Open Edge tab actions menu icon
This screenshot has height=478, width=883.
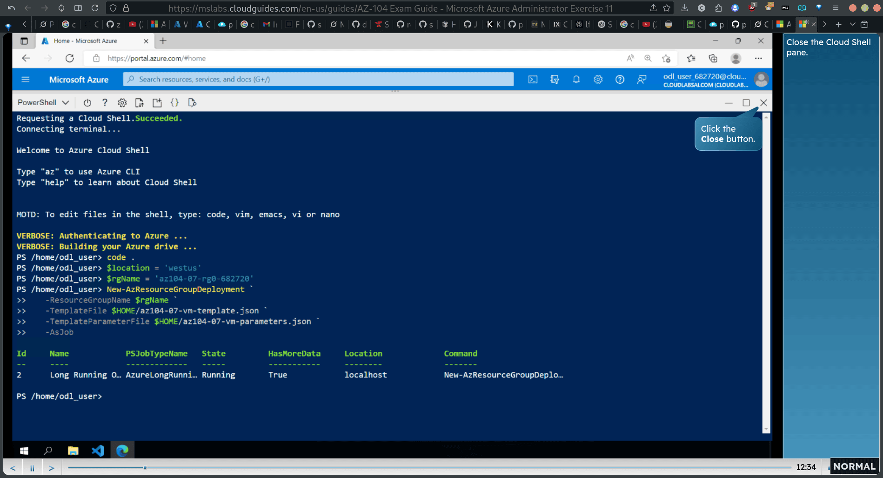24,41
